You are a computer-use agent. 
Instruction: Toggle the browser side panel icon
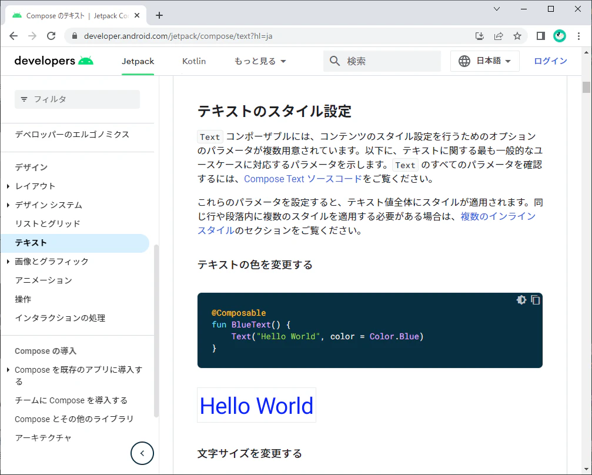pos(541,36)
